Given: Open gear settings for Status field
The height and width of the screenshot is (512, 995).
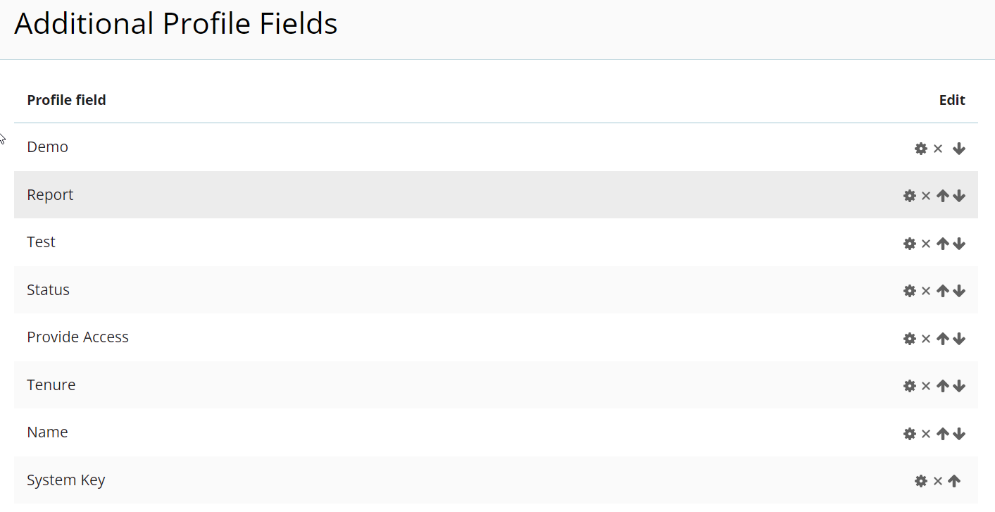Looking at the screenshot, I should coord(909,291).
